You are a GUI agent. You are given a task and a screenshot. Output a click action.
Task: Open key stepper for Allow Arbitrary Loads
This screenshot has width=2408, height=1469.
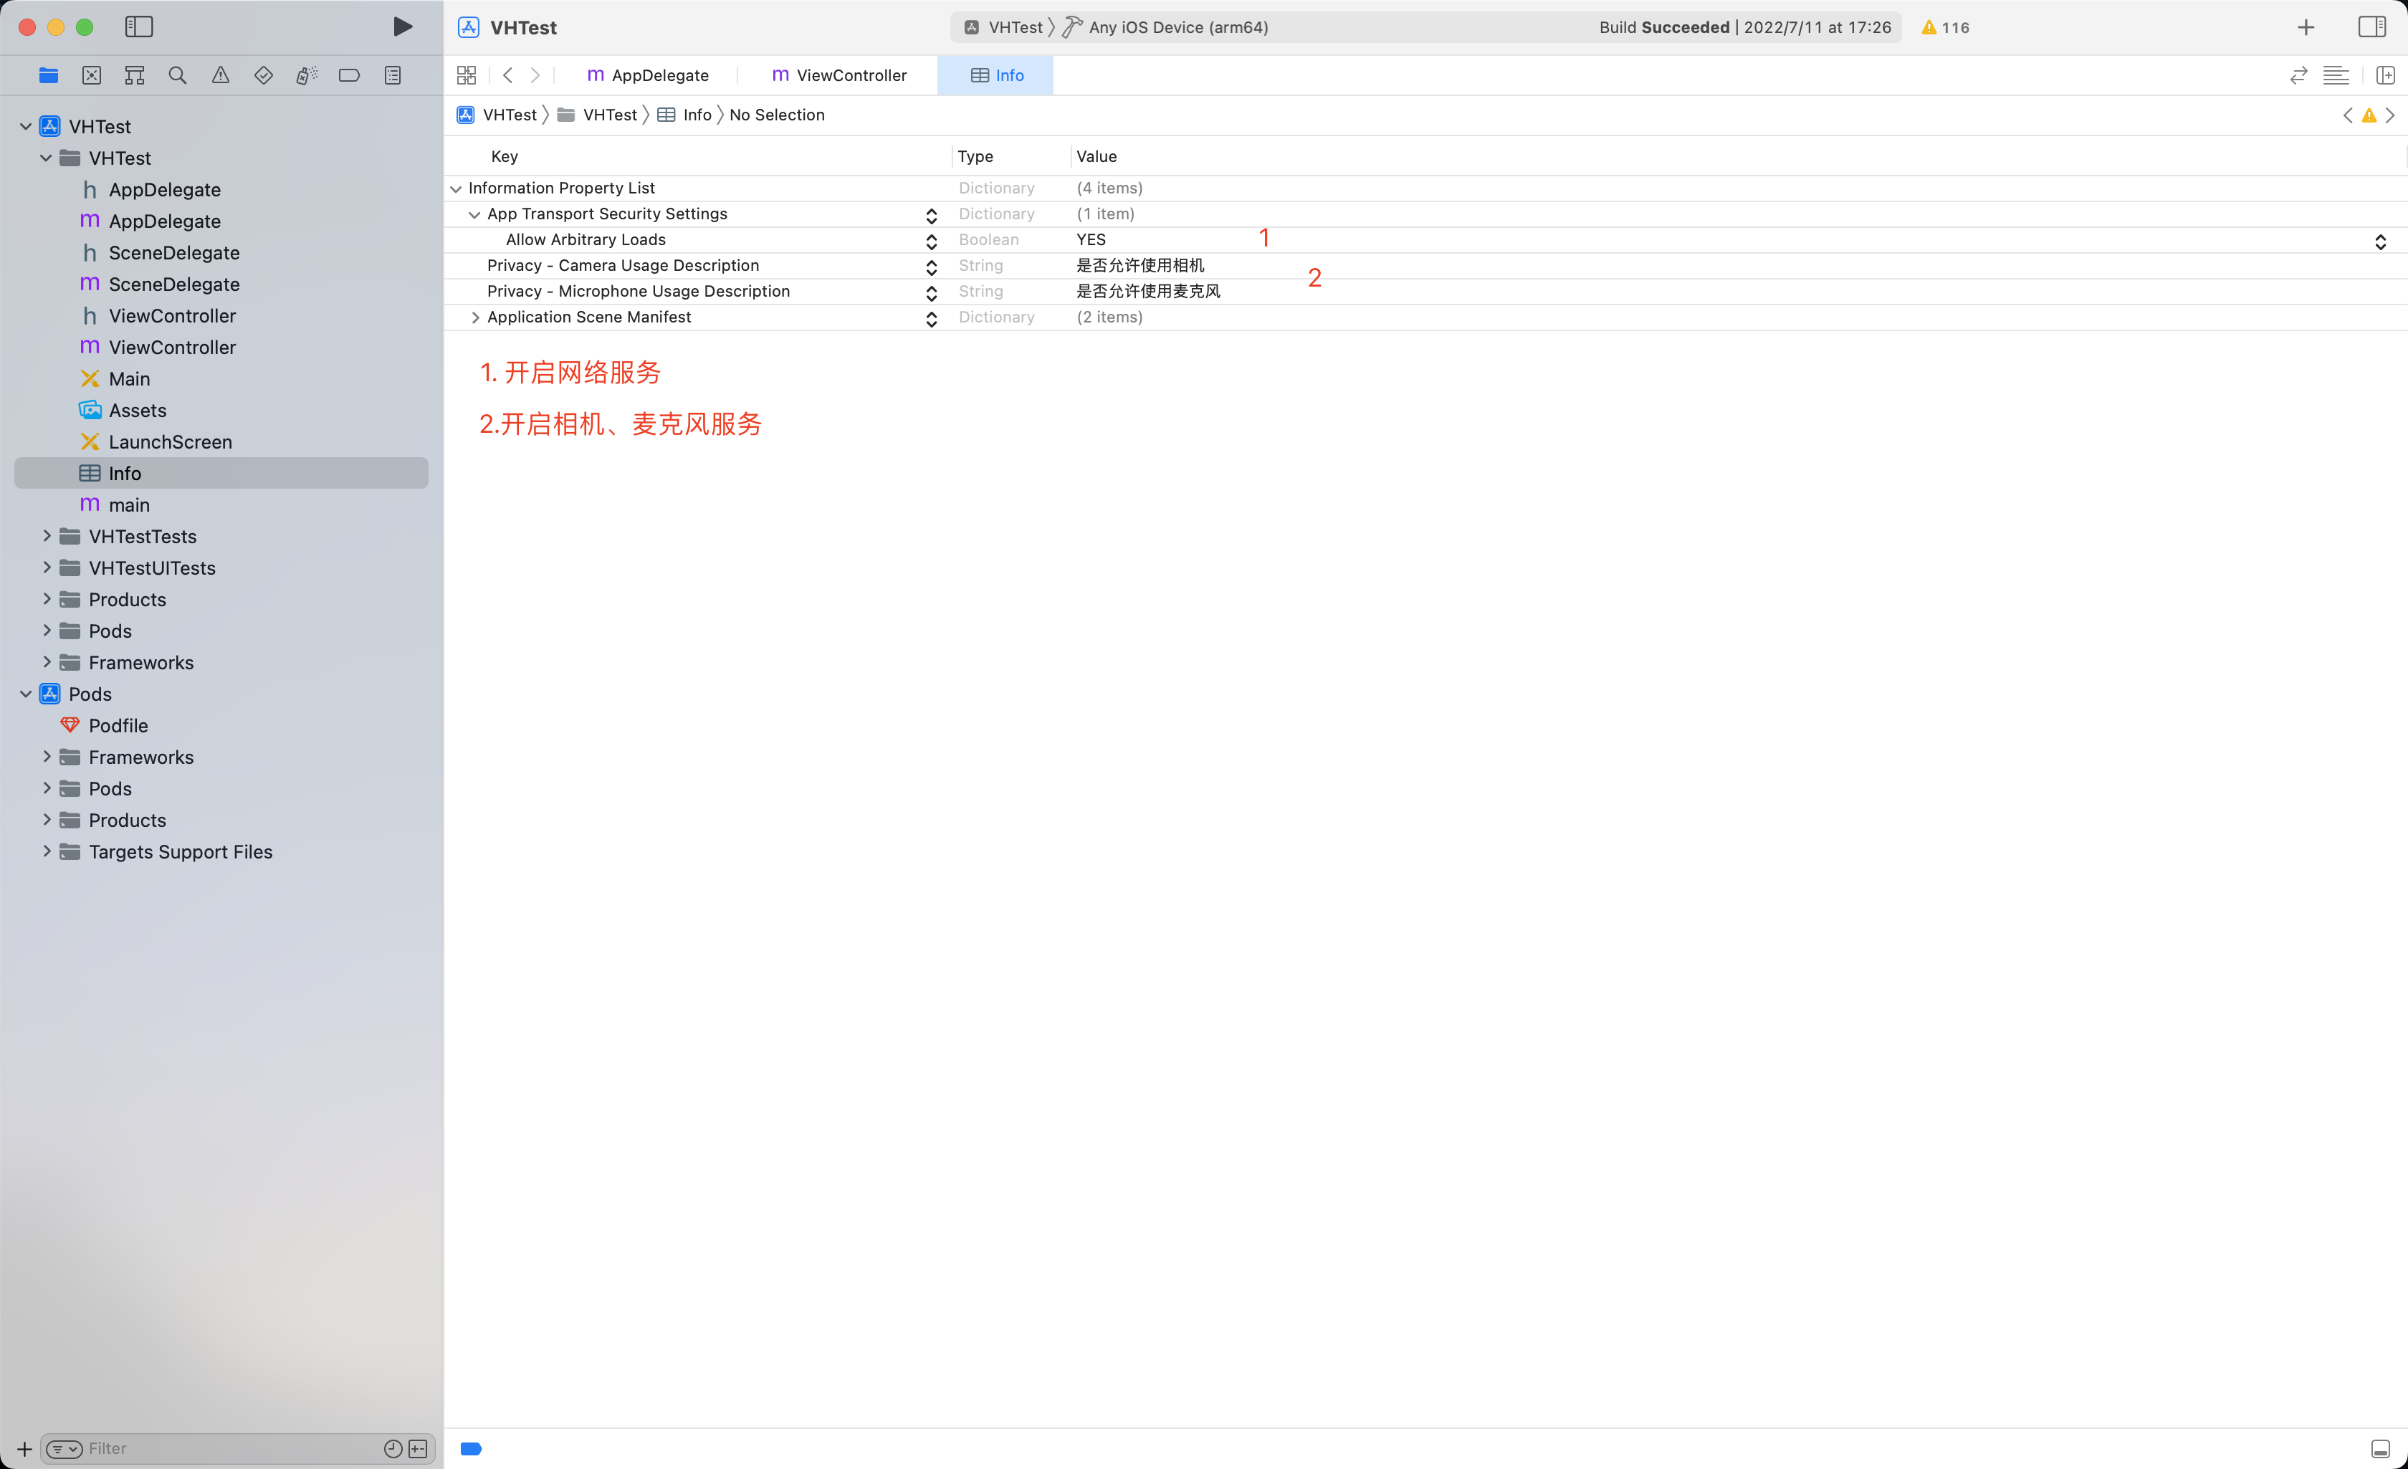pos(932,241)
